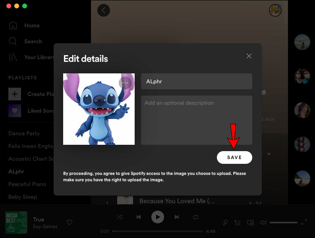Viewport: 315px width, 238px height.
Task: Click artist name Suy Galvez
Action: point(45,226)
